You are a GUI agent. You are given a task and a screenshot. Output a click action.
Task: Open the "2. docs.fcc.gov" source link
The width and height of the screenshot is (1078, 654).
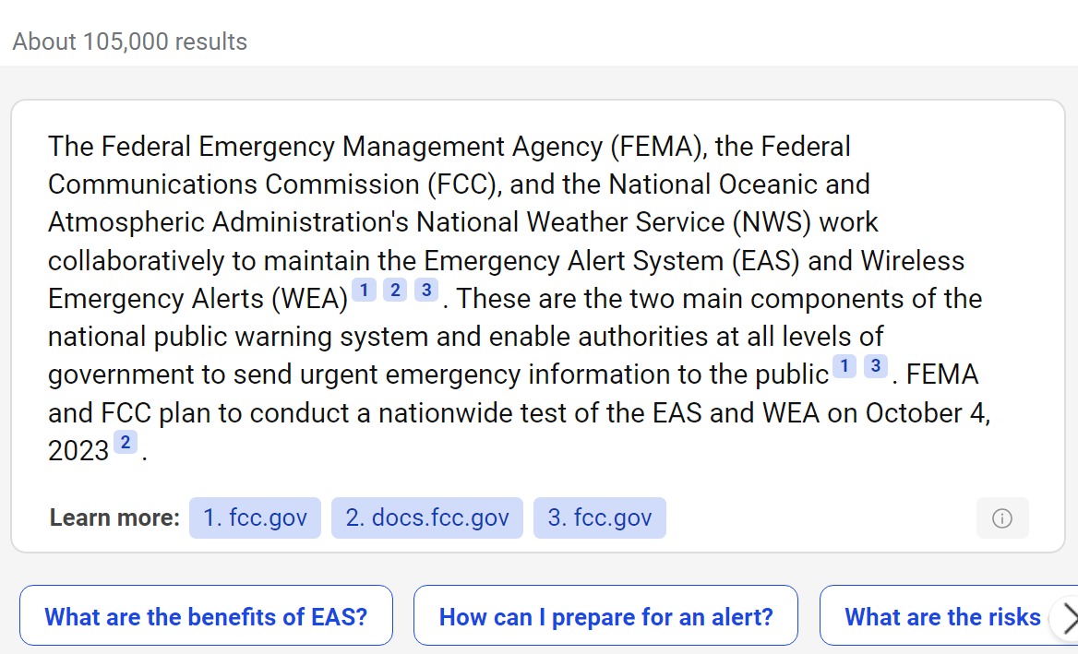427,518
